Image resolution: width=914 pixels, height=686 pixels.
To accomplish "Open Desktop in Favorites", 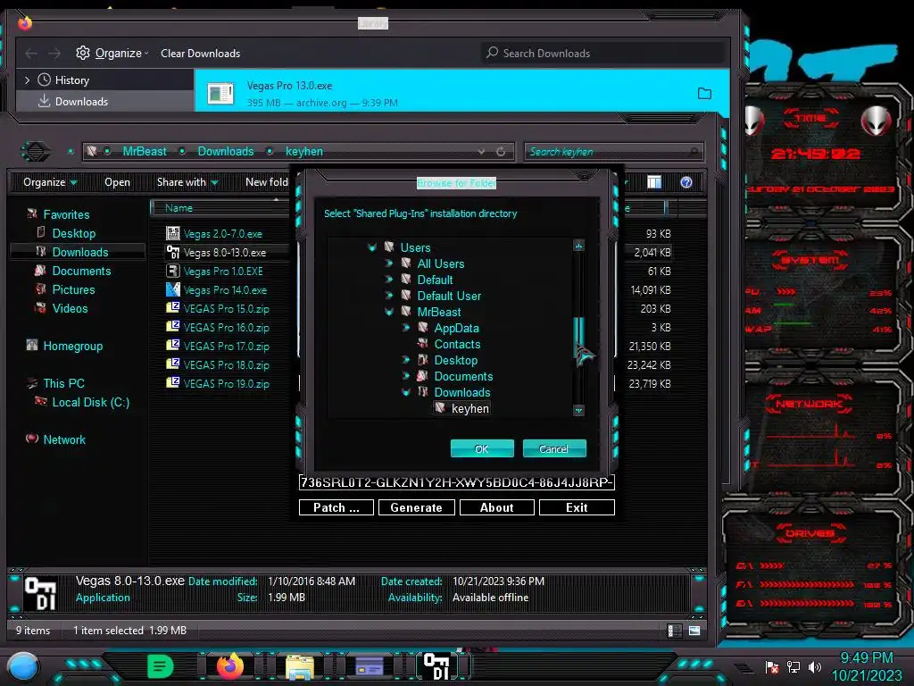I will [x=74, y=233].
